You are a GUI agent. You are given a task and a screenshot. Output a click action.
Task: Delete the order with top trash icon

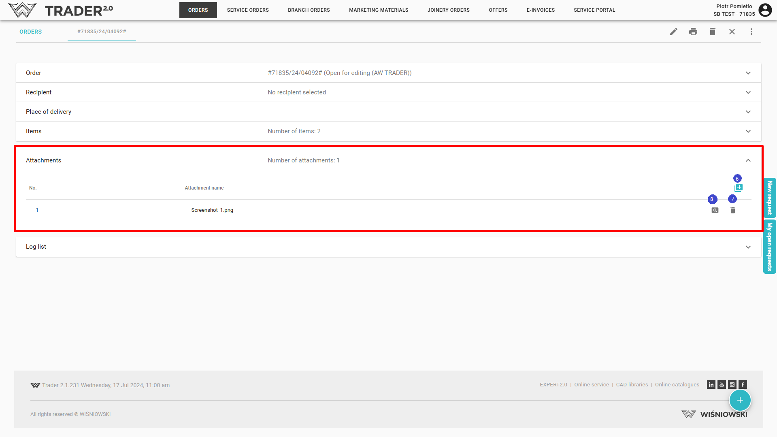tap(712, 32)
